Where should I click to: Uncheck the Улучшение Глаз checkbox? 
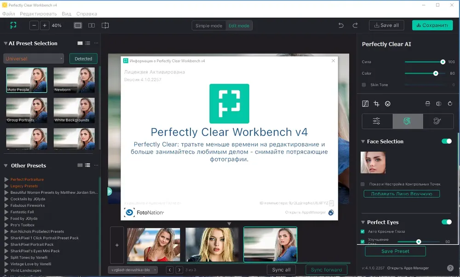[362, 242]
